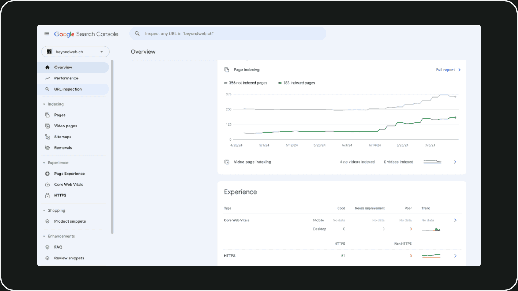Click the FAQ layers icon
The image size is (518, 291).
[x=47, y=247]
